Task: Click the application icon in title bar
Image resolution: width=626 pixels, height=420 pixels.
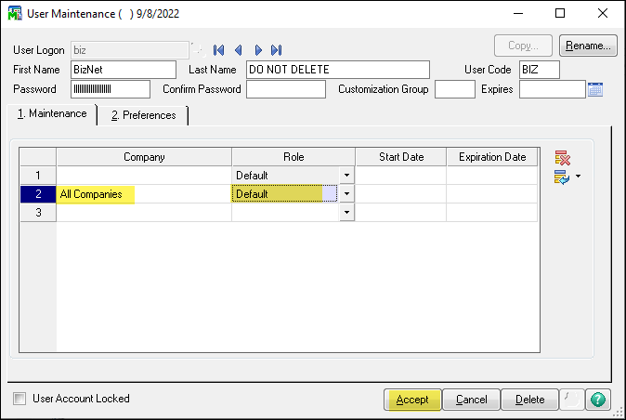Action: coord(15,14)
